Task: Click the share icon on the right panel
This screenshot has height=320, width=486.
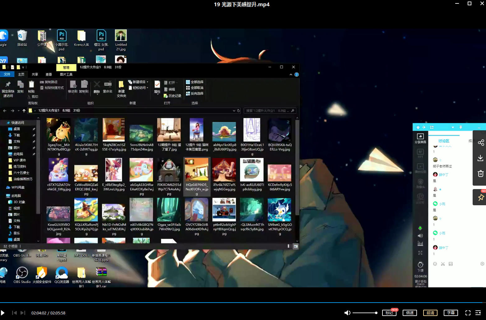Action: point(481,143)
